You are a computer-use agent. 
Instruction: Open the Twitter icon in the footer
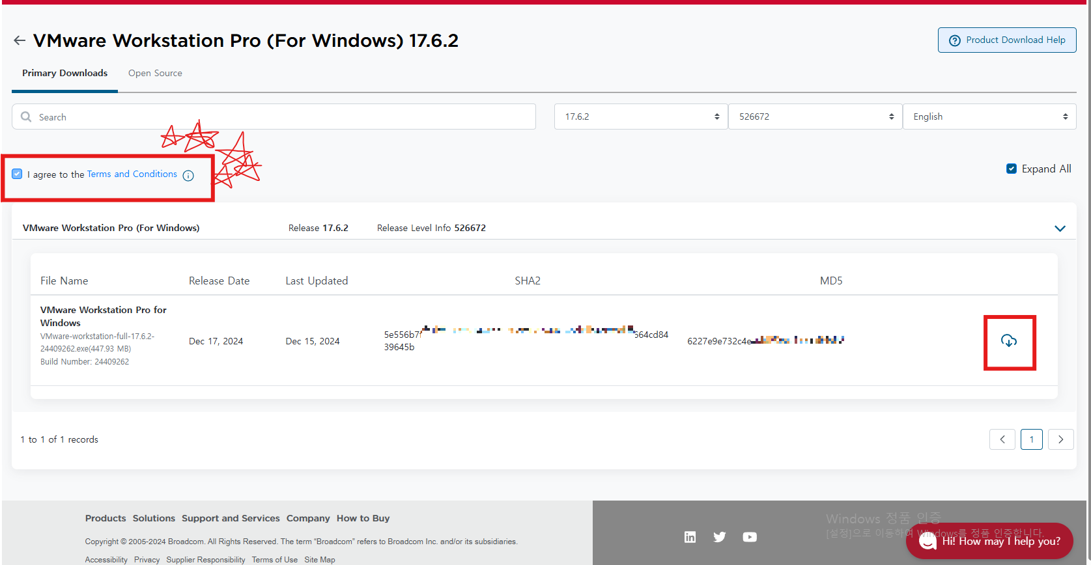(720, 537)
